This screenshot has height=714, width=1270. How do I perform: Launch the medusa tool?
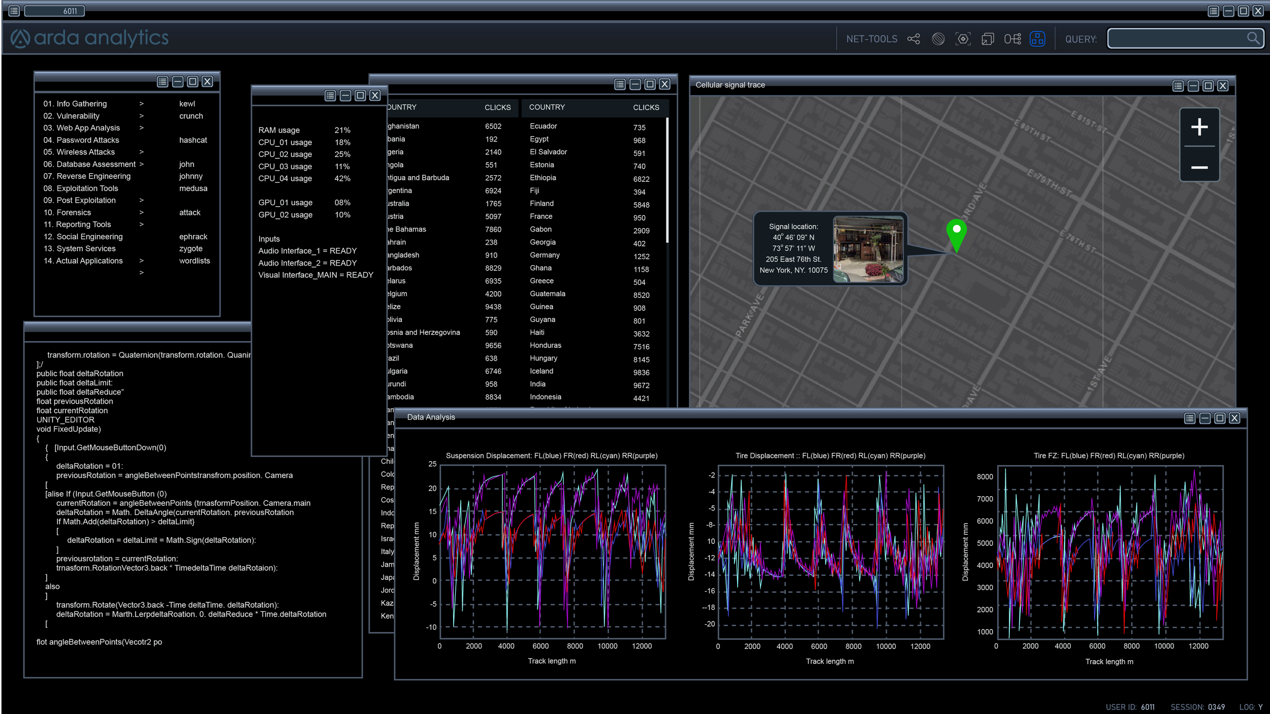coord(193,188)
